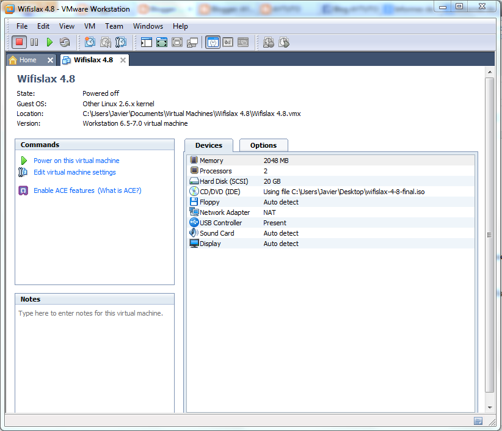The width and height of the screenshot is (502, 431).
Task: Click Edit virtual machine settings link
Action: click(75, 173)
